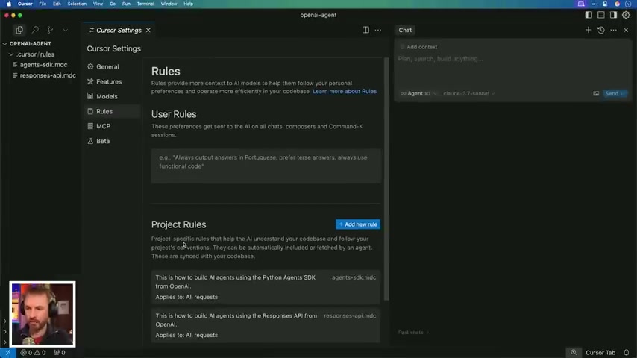Open the Source Control branch icon
The image size is (637, 358).
coord(50,30)
